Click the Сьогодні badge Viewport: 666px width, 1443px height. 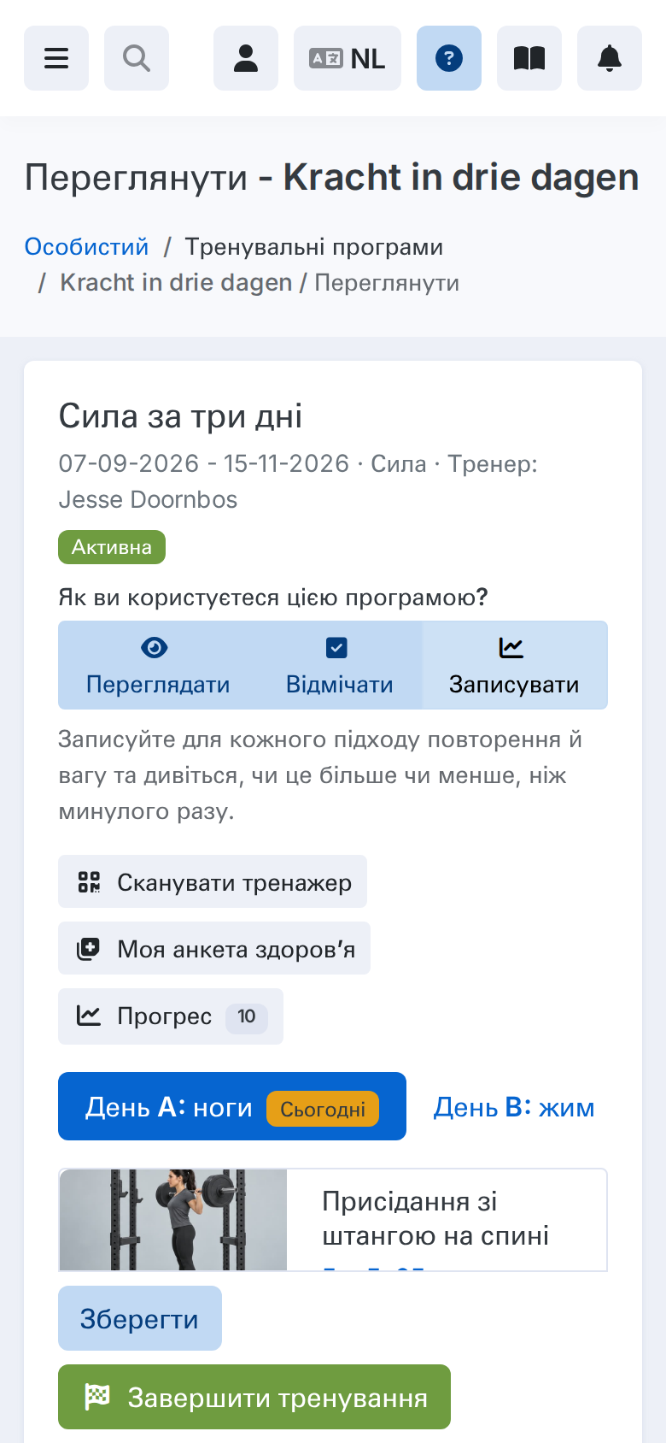323,1109
